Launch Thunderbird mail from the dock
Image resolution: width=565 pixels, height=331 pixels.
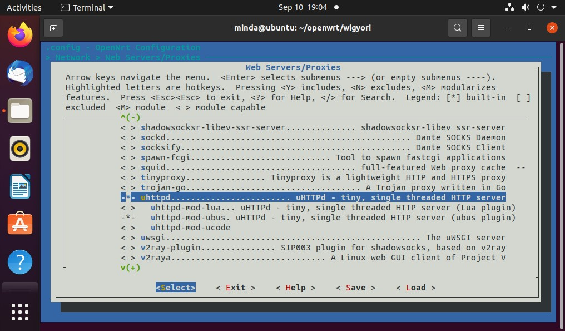point(20,73)
